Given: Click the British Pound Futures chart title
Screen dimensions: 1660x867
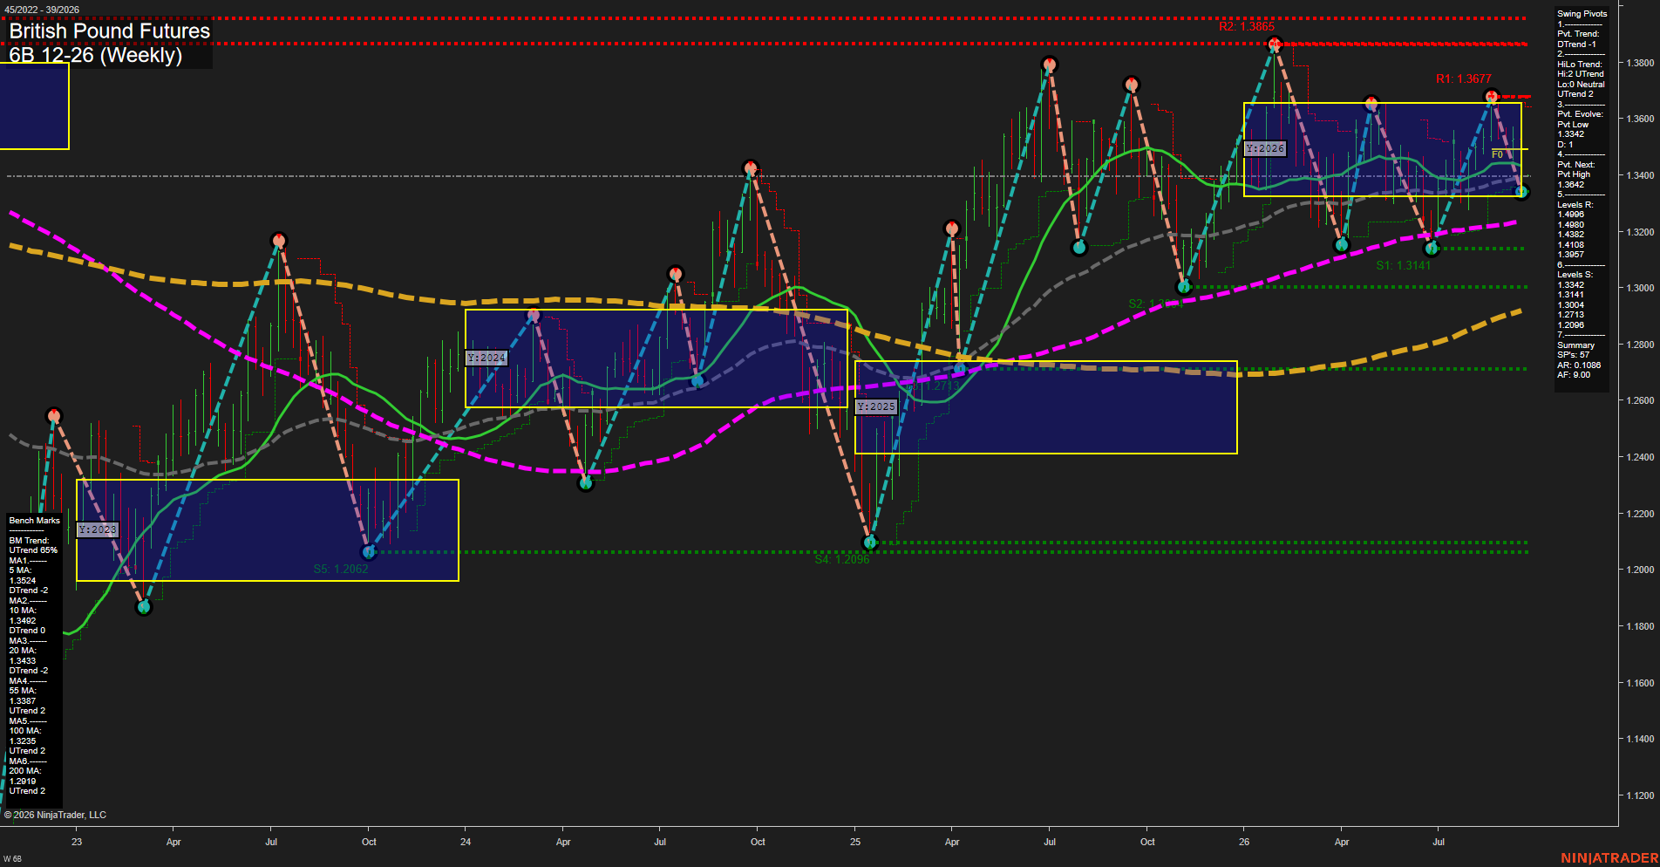Looking at the screenshot, I should [110, 31].
